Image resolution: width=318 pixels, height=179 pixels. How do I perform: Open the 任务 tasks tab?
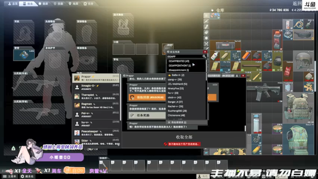pos(89,4)
